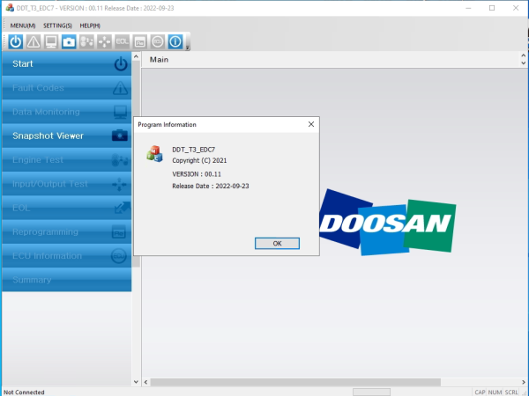The width and height of the screenshot is (529, 396).
Task: Open the MENU(M) menu
Action: click(23, 26)
